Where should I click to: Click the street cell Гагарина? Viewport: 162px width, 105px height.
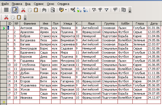(68, 81)
